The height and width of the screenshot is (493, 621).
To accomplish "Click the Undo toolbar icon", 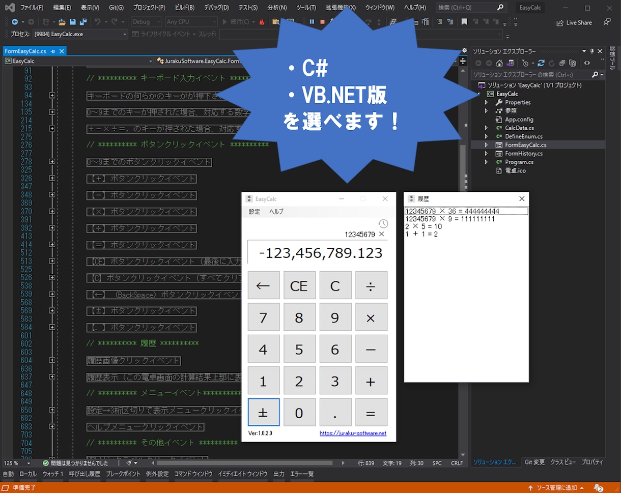I will pos(97,22).
